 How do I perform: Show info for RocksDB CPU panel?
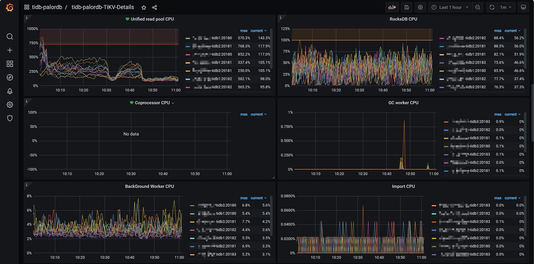280,17
